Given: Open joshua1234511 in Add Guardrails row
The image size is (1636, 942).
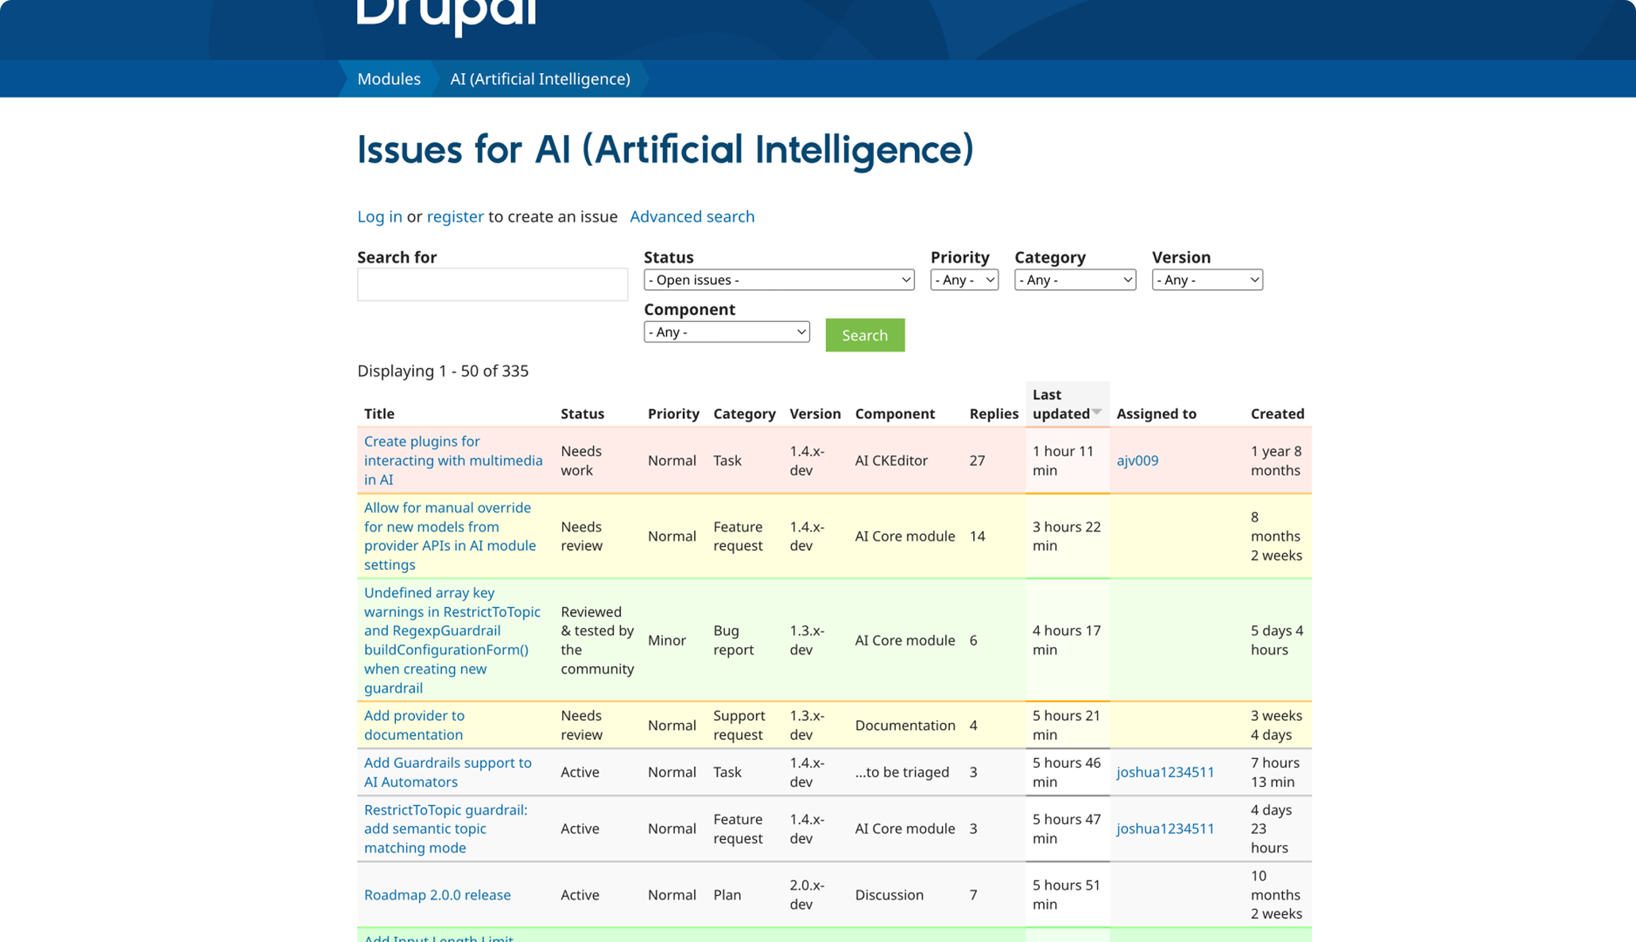Looking at the screenshot, I should (1165, 772).
